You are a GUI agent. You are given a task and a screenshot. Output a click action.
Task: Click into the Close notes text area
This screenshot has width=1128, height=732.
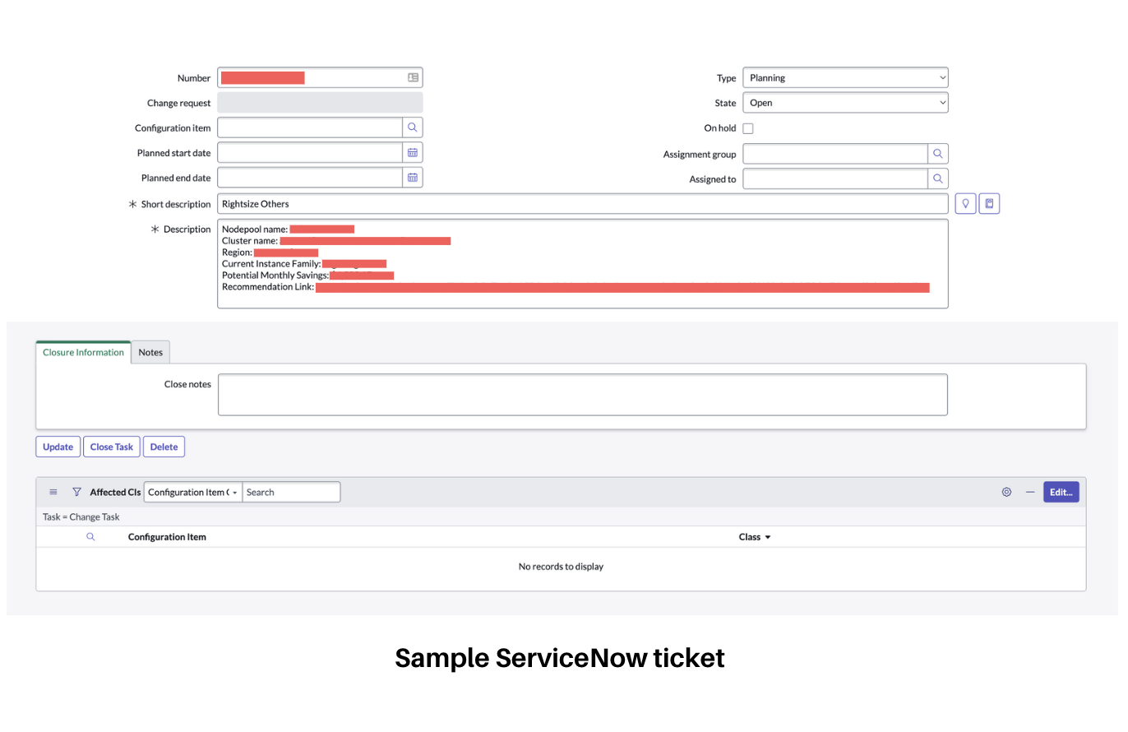coord(582,395)
